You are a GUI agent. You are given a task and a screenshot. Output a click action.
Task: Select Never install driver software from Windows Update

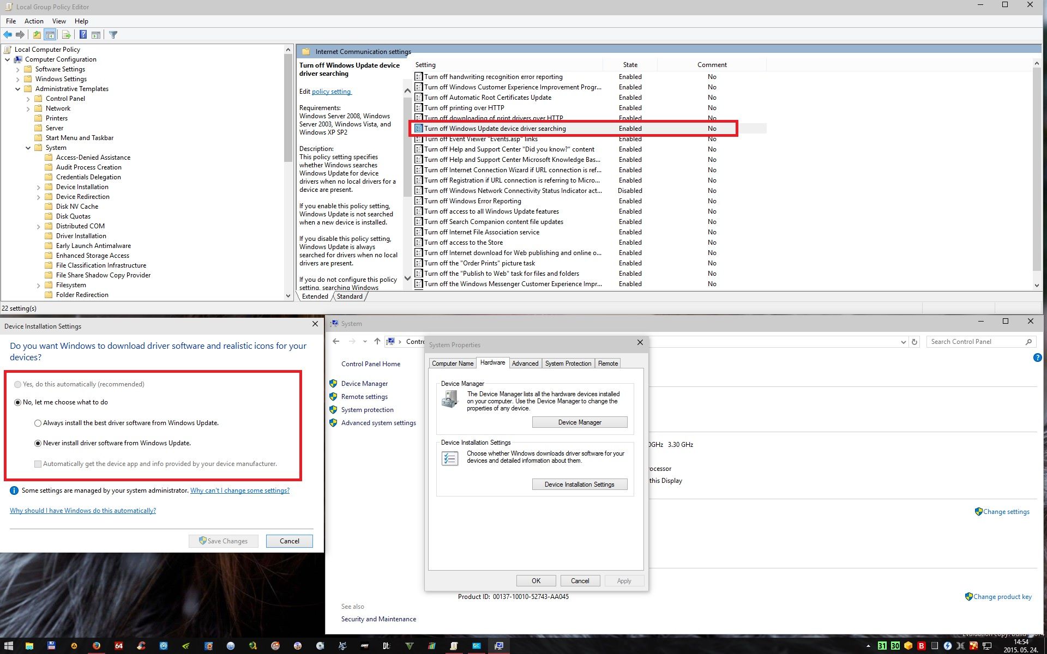[38, 443]
